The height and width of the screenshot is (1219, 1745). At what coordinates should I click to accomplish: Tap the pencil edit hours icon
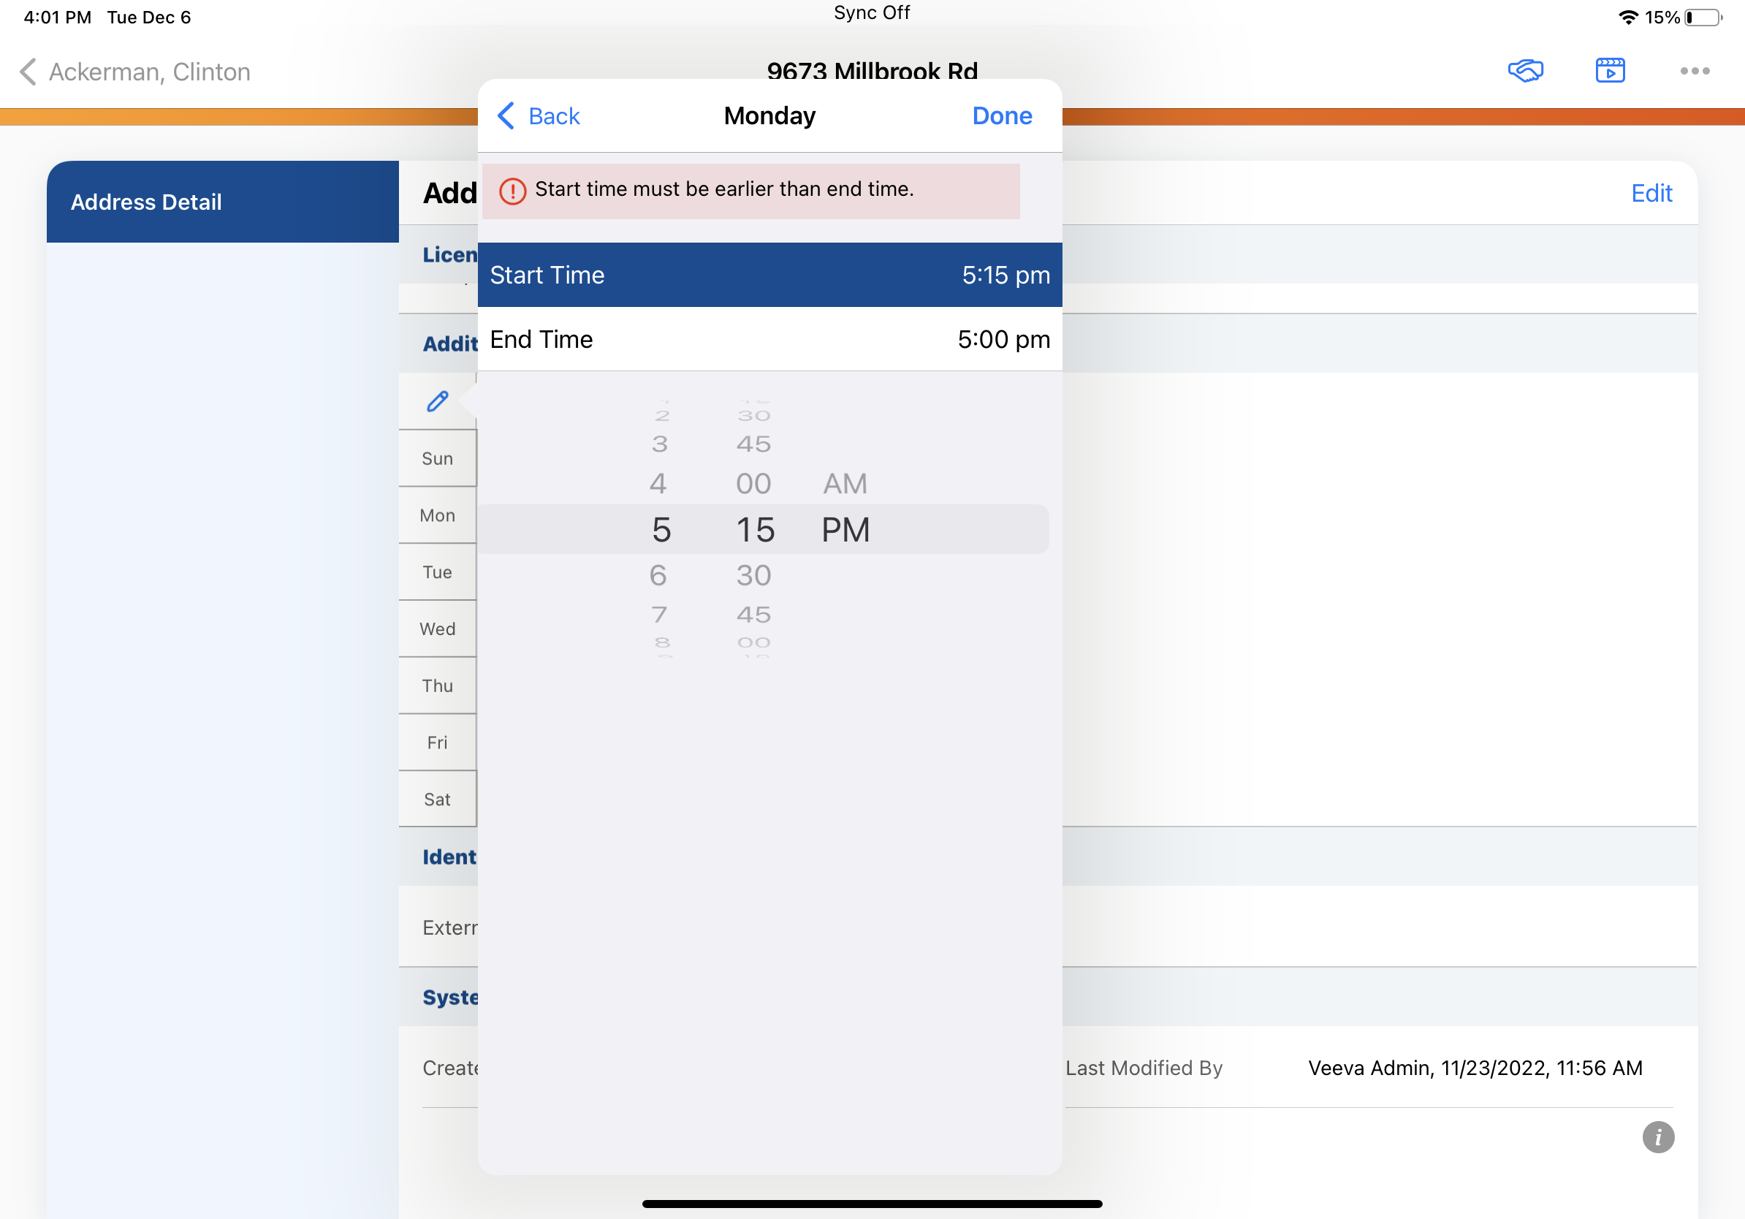coord(438,401)
